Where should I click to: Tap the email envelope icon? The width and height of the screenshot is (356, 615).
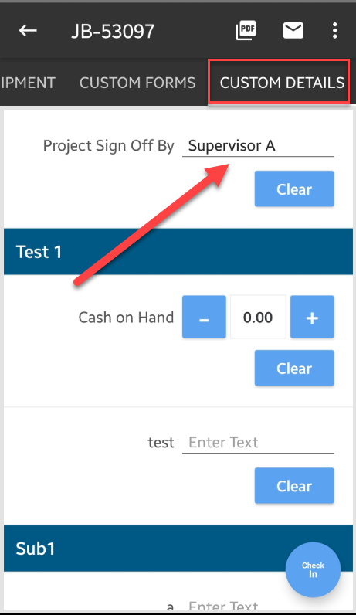(293, 30)
